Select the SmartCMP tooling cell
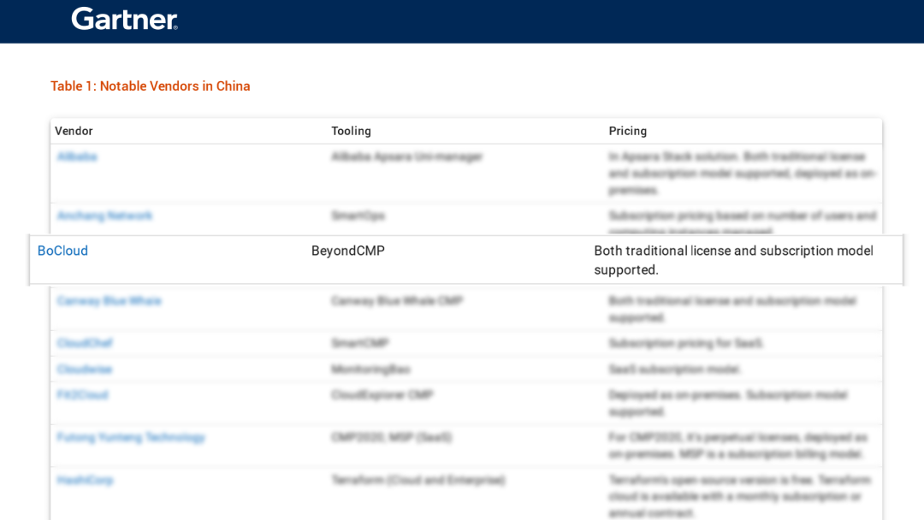Viewport: 924px width, 520px height. [x=359, y=343]
